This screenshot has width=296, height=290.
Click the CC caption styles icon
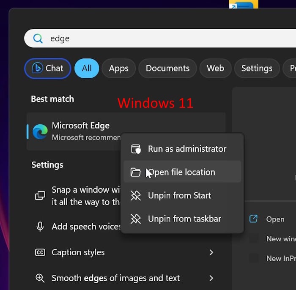[40, 252]
